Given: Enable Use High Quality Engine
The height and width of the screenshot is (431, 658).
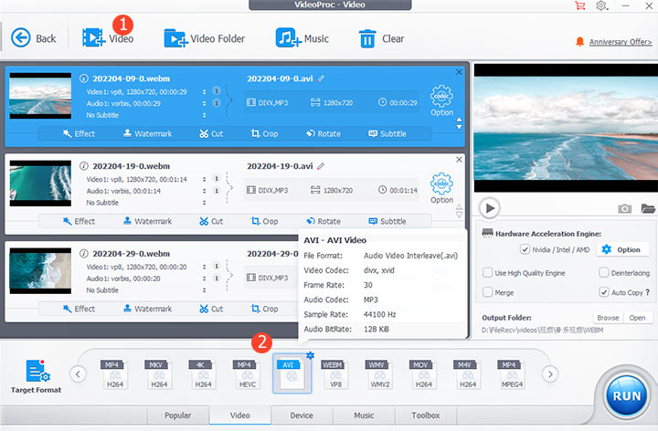Looking at the screenshot, I should click(x=488, y=273).
